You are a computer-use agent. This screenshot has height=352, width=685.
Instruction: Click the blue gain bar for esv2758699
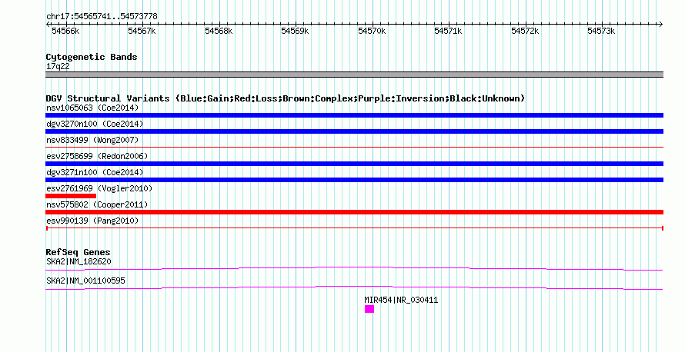click(354, 164)
